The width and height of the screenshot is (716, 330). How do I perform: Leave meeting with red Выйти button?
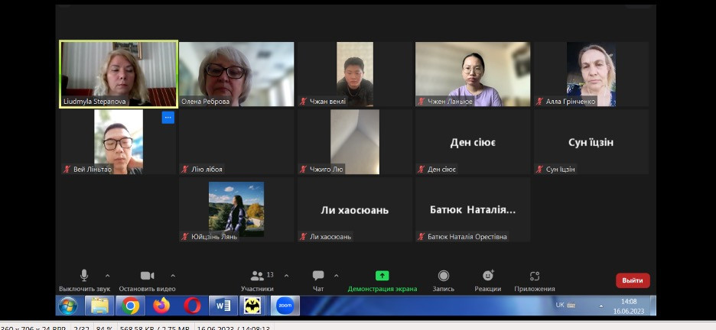633,280
